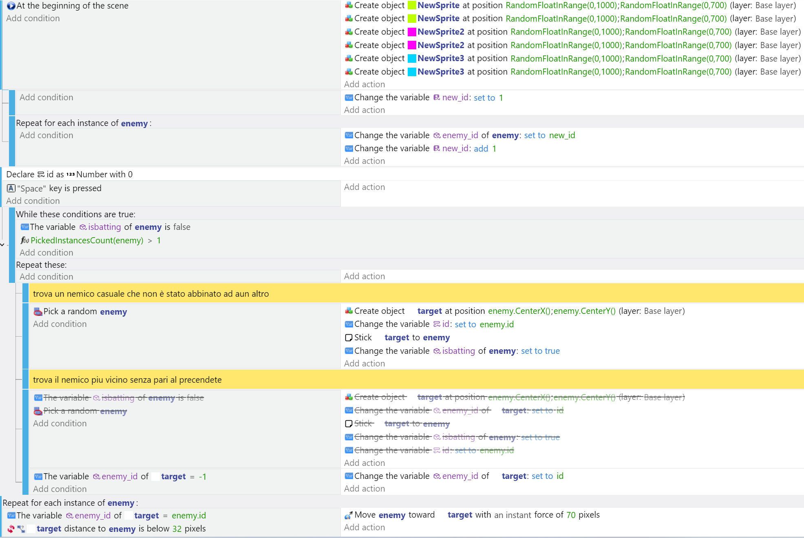
Task: Click the icon of the disabled 'isbatting of enemy is false' condition
Action: [38, 397]
